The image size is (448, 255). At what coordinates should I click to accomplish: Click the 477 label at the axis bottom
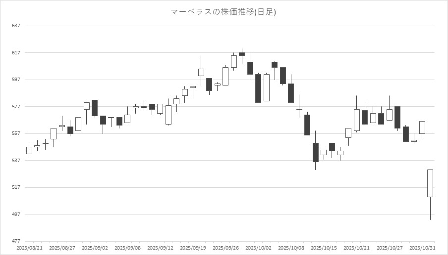coord(15,241)
